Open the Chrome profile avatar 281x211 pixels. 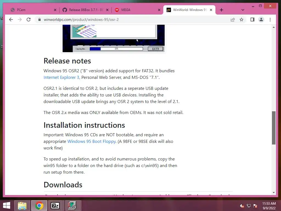pyautogui.click(x=261, y=20)
